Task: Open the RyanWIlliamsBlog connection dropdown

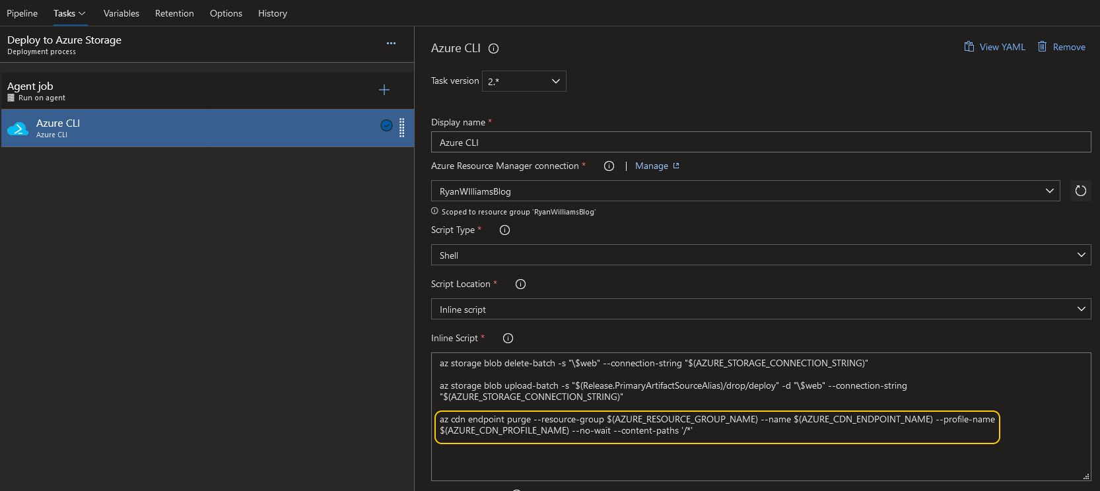Action: (745, 191)
